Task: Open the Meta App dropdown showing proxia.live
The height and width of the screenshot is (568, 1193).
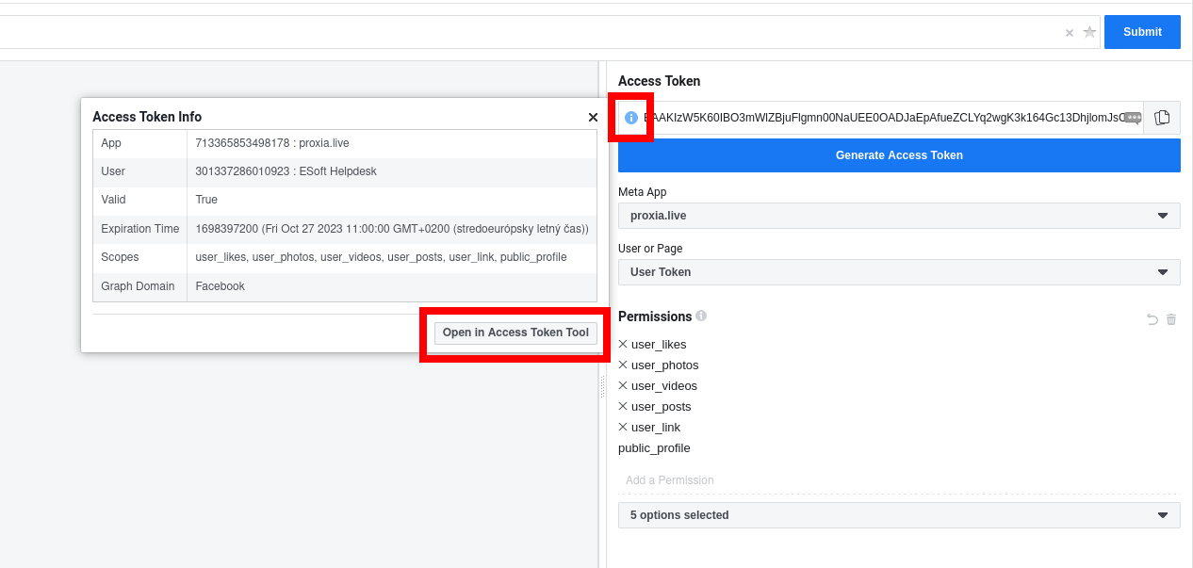Action: [x=898, y=216]
